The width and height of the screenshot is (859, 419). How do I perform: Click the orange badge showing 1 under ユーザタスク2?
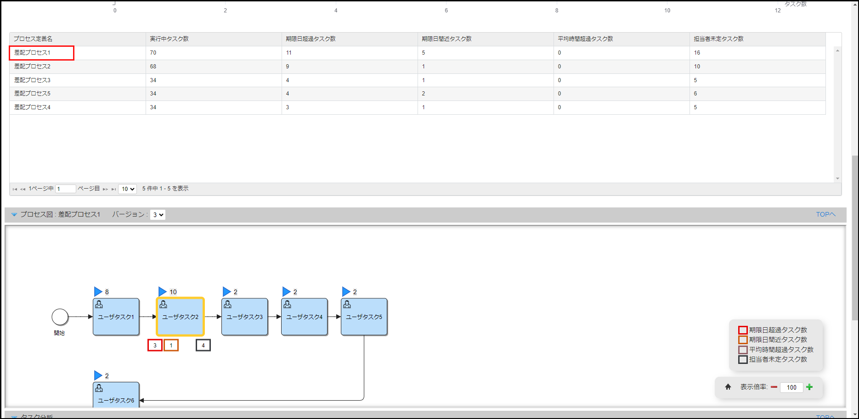coord(171,345)
